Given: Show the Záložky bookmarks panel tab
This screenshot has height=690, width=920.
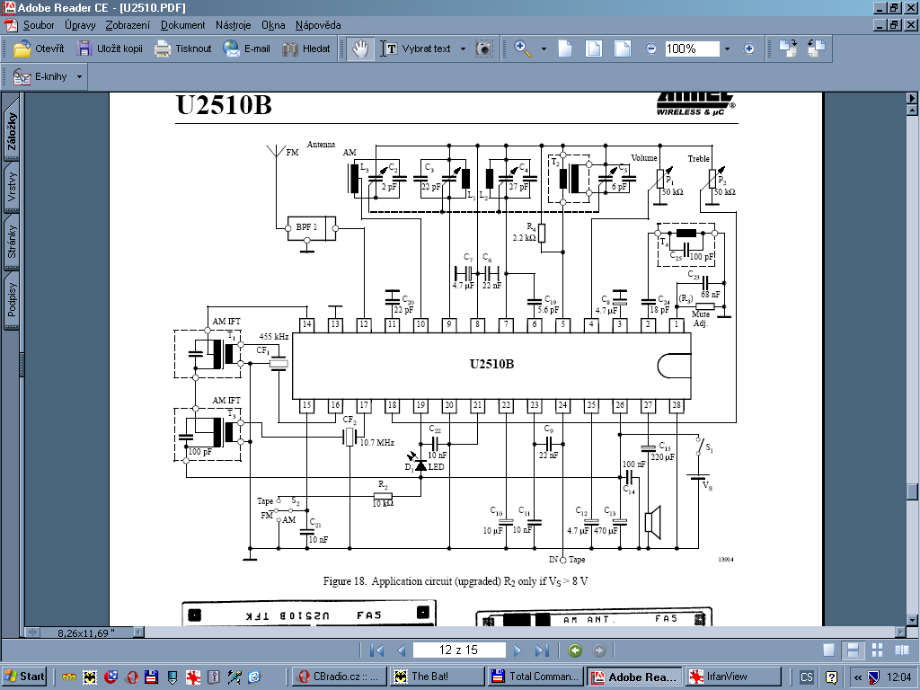Looking at the screenshot, I should [12, 130].
